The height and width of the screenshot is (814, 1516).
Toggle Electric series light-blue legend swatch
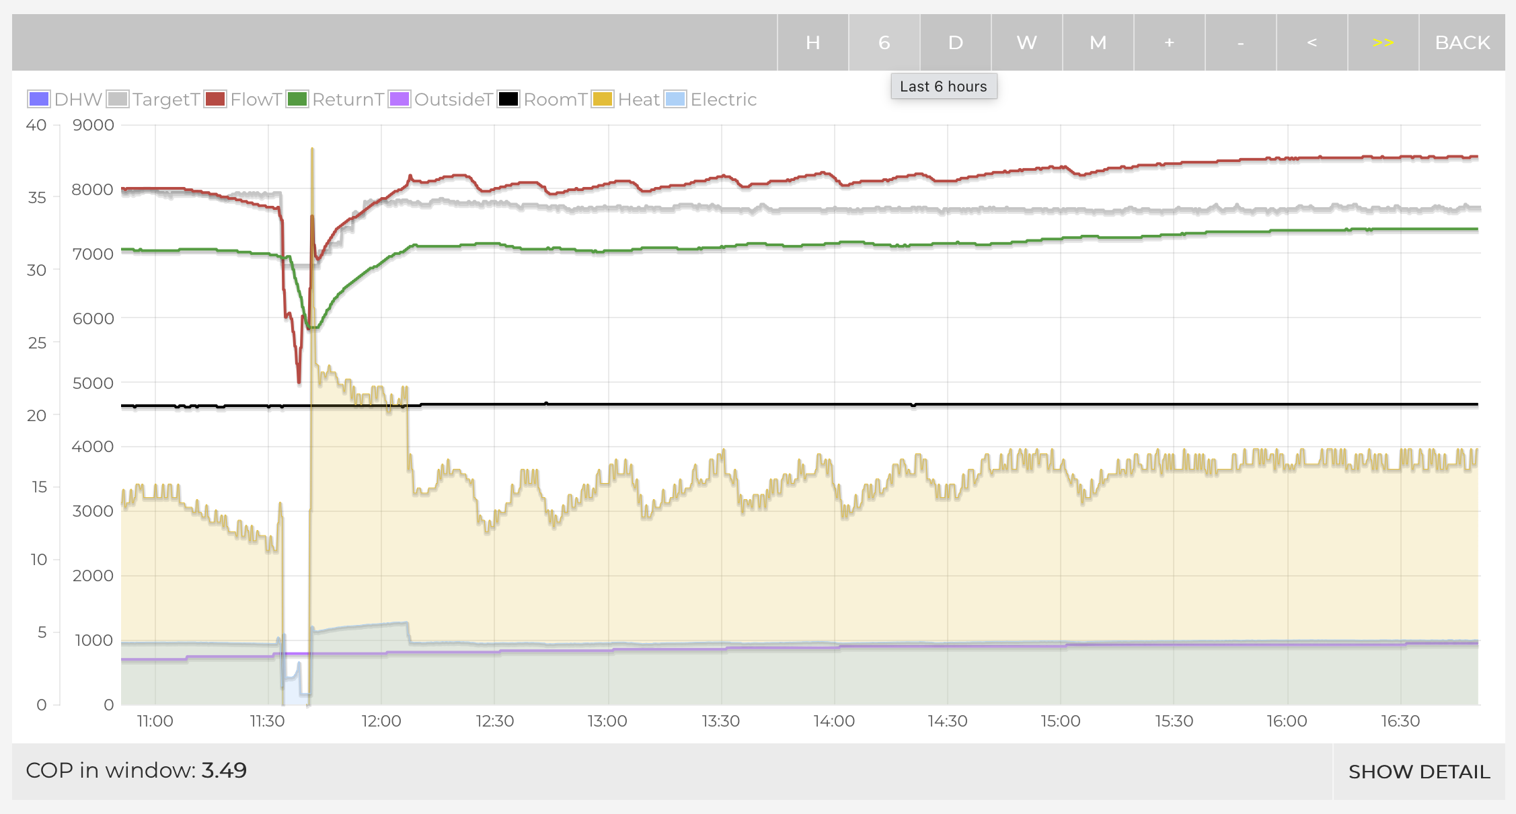click(675, 100)
